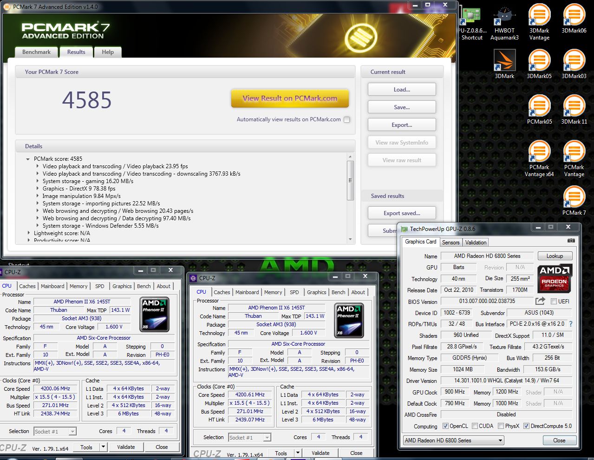Toggle the DirectCompute 5.0 checkbox
This screenshot has height=460, width=594.
pos(526,426)
